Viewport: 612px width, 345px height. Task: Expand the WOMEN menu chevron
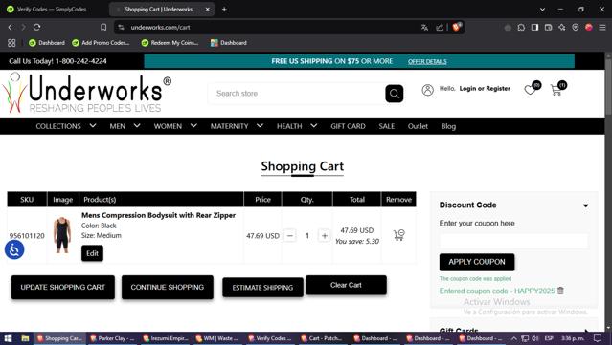pyautogui.click(x=193, y=126)
